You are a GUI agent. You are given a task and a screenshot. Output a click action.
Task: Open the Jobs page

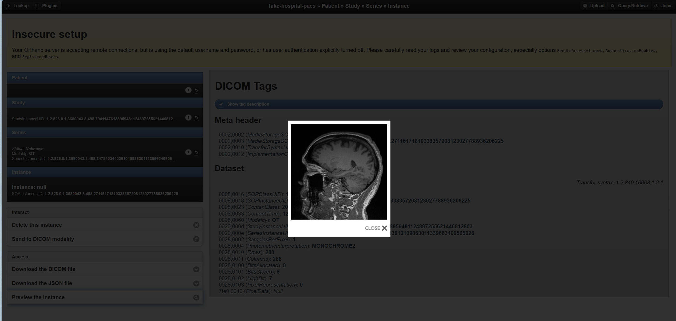pos(662,6)
